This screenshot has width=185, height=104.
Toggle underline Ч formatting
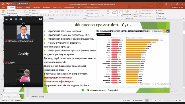tap(46, 15)
